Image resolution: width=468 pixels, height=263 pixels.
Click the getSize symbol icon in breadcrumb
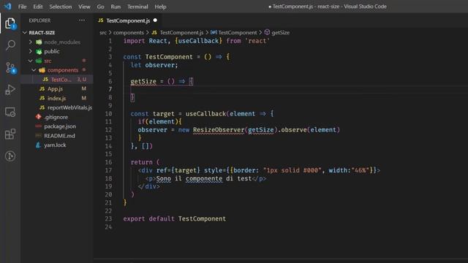pyautogui.click(x=267, y=32)
